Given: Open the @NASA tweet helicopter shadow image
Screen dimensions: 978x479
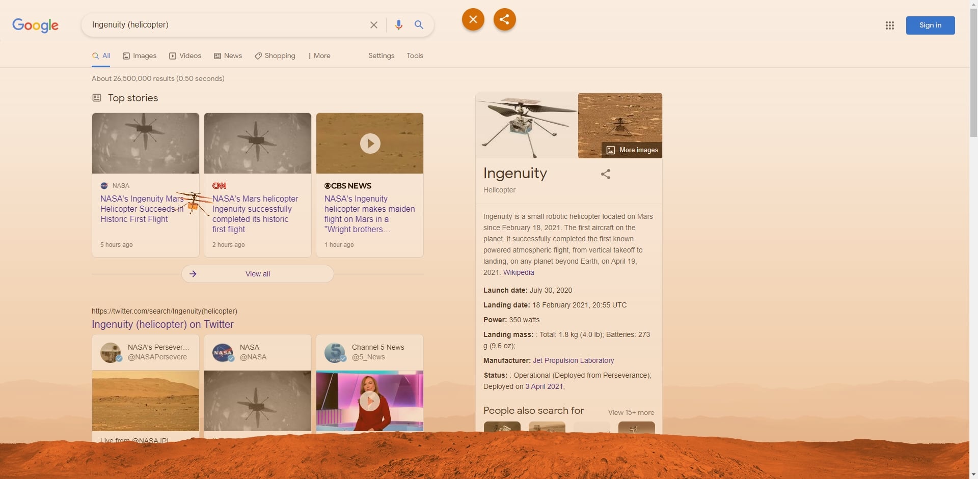Looking at the screenshot, I should 258,401.
